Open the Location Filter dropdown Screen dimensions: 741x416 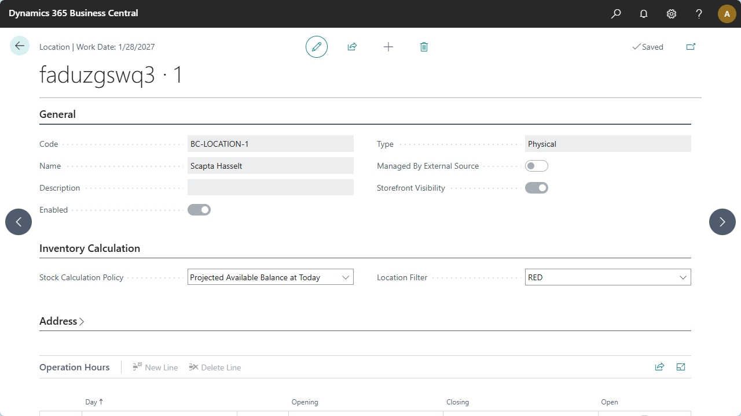click(608, 277)
